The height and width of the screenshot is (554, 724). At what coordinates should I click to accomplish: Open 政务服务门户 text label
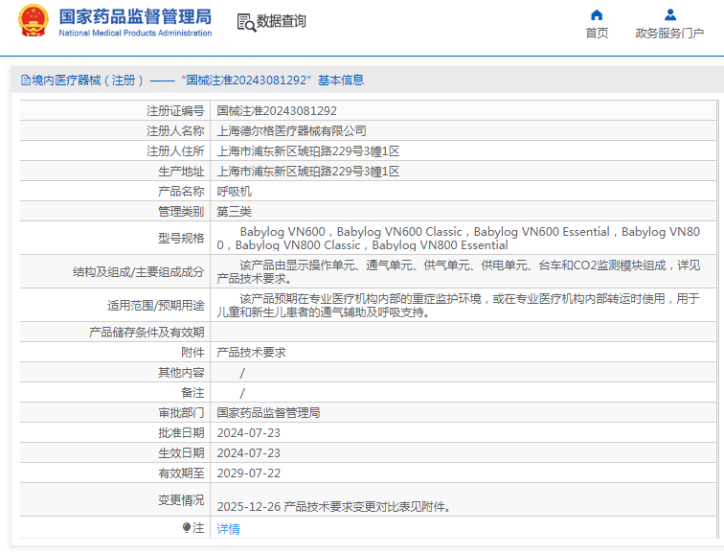pos(669,34)
